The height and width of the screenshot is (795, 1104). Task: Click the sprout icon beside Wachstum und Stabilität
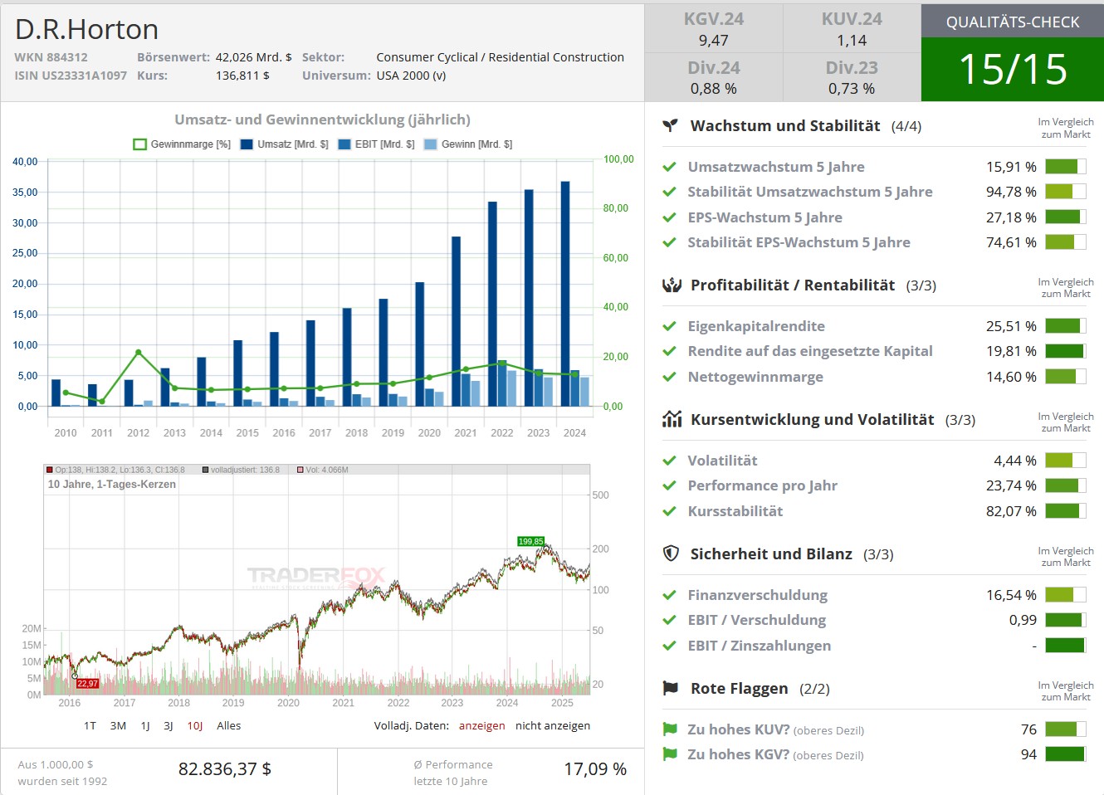point(671,126)
